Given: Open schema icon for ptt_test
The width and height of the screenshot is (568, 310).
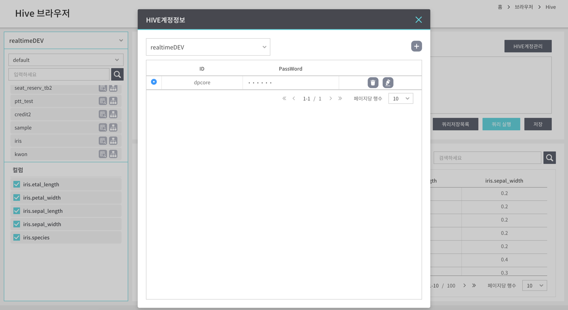Looking at the screenshot, I should point(113,101).
